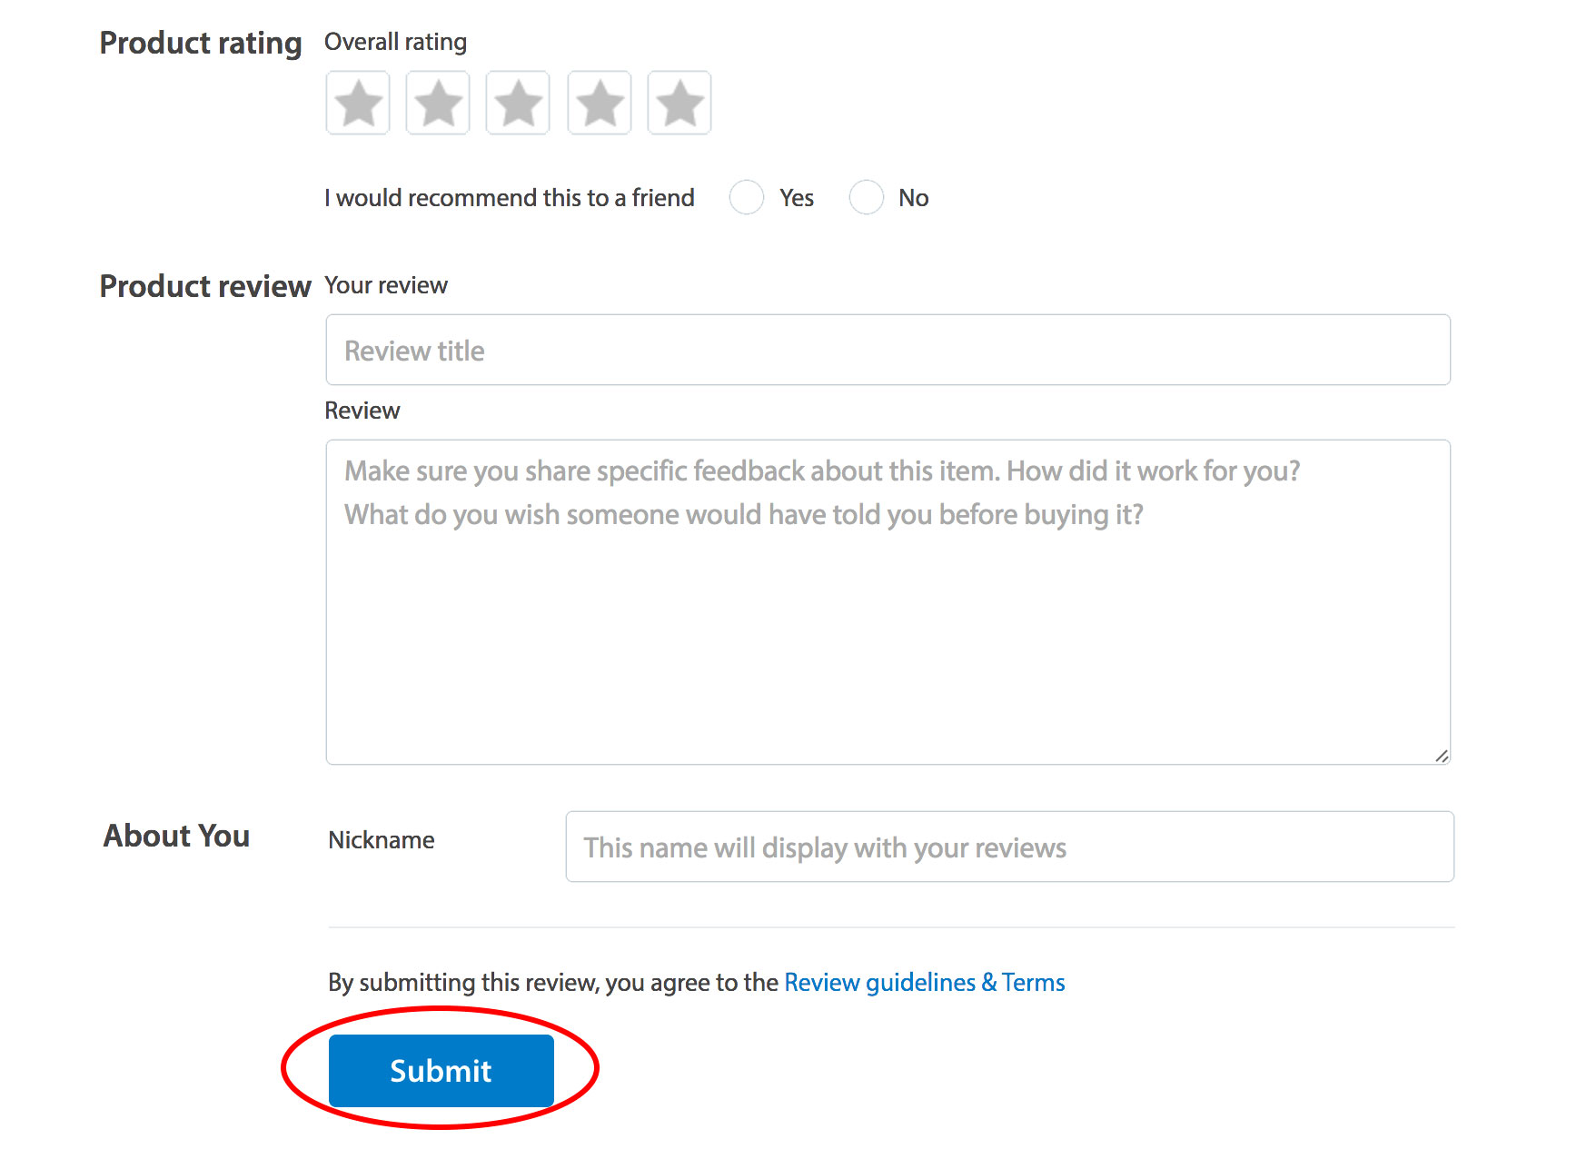
Task: Click the 'Product rating' heading
Action: (201, 44)
